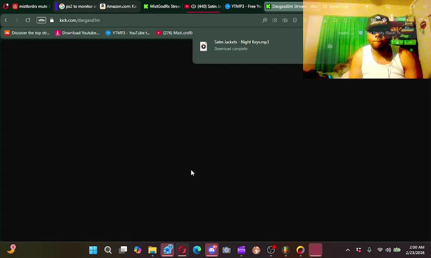Launch Copilot from the taskbar
This screenshot has width=431, height=258.
coord(137,250)
